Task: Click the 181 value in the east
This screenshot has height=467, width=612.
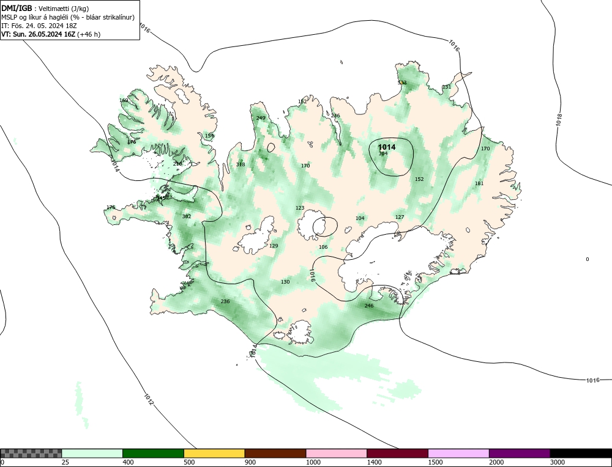Action: 479,183
